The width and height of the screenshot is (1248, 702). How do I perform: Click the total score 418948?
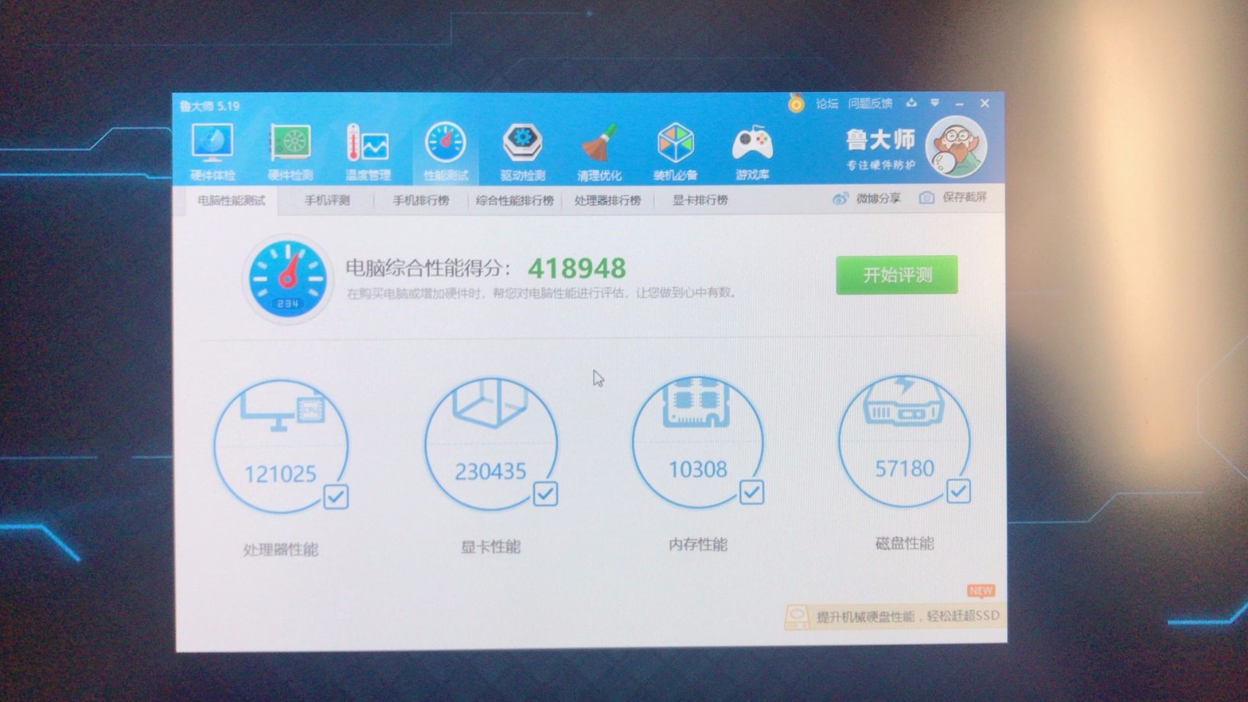(576, 268)
